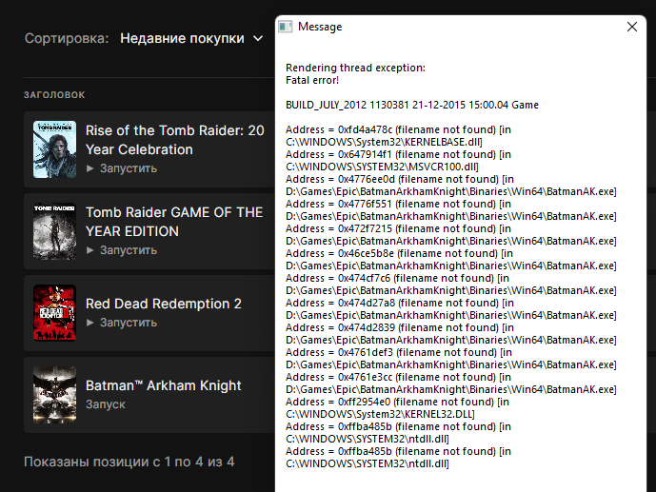Screen dimensions: 656x492
Task: Open Red Dead Redemption 2 cover thumbnail
Action: pyautogui.click(x=55, y=313)
